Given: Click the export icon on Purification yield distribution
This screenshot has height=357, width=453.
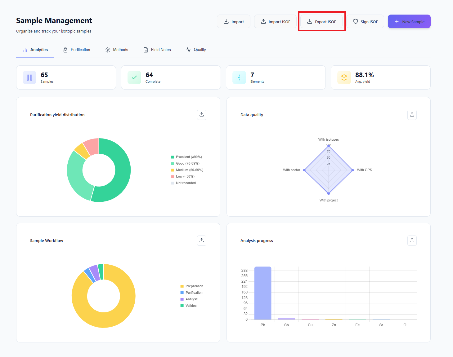Looking at the screenshot, I should [201, 115].
